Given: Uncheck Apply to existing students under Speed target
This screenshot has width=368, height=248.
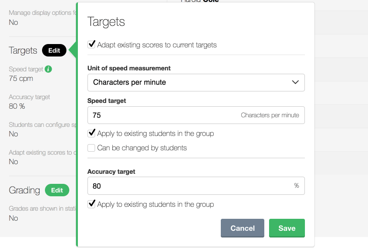Looking at the screenshot, I should pyautogui.click(x=91, y=133).
